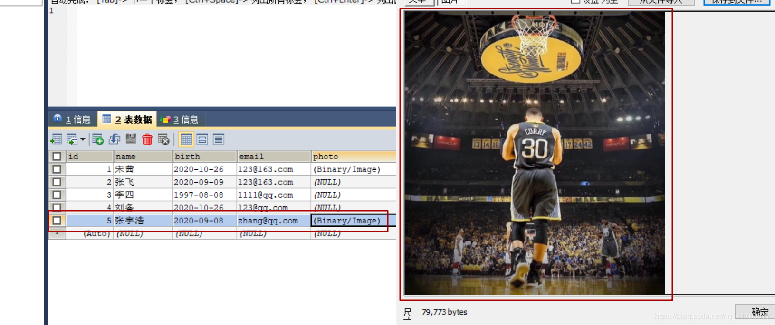Check the checkbox for row 张飞
Image resolution: width=775 pixels, height=325 pixels.
(57, 182)
